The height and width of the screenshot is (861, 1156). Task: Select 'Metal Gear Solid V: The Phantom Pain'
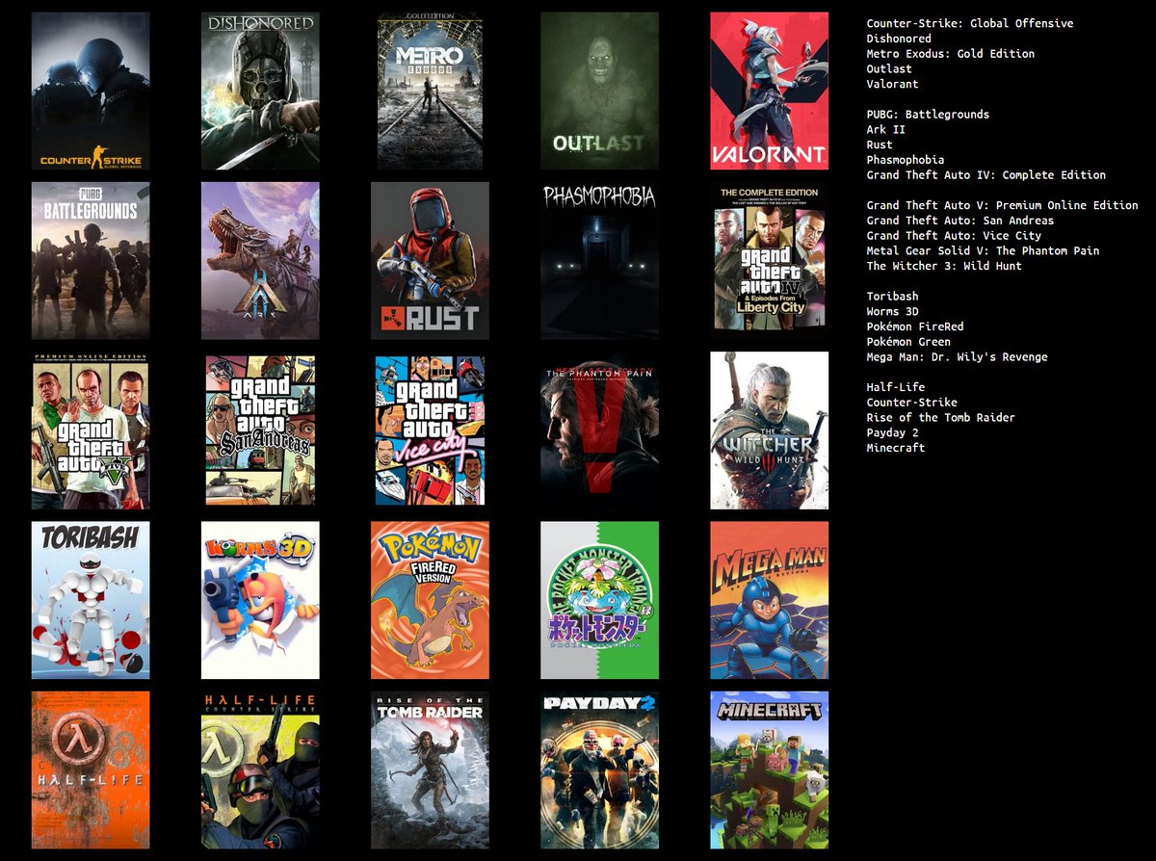pos(983,250)
